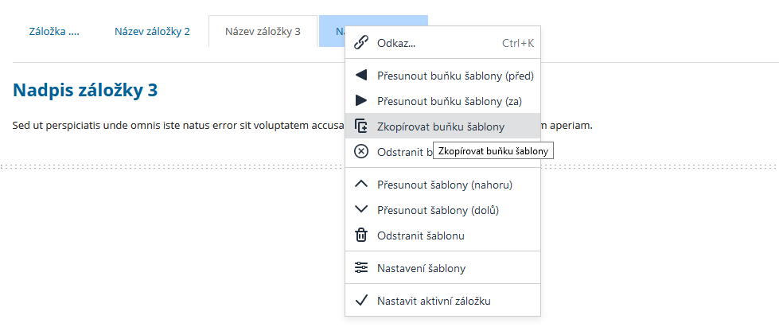The height and width of the screenshot is (327, 779).
Task: Click the right-pointing triangle icon (za)
Action: coord(361,101)
